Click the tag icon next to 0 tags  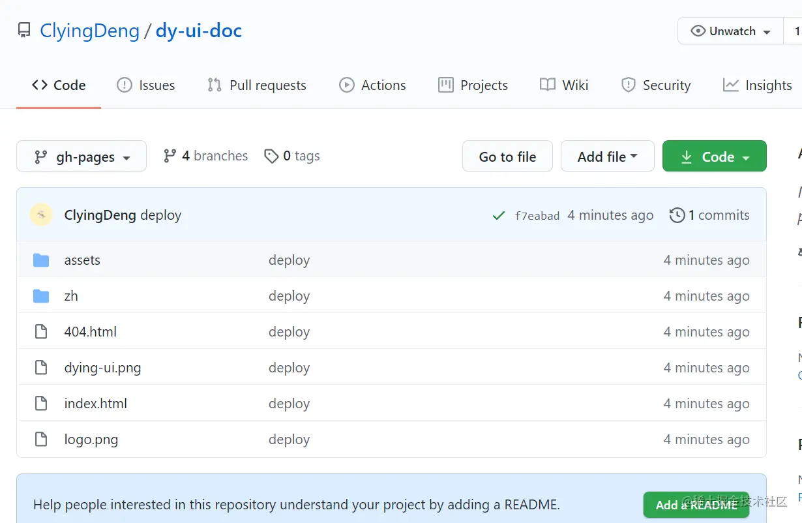click(271, 156)
